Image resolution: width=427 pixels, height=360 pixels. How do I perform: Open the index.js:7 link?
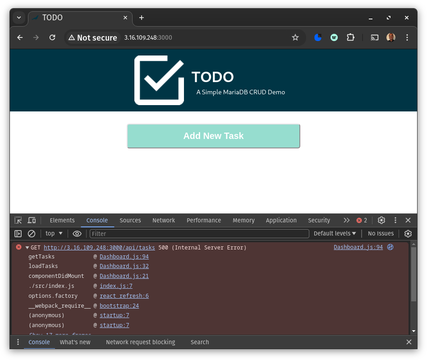[116, 286]
